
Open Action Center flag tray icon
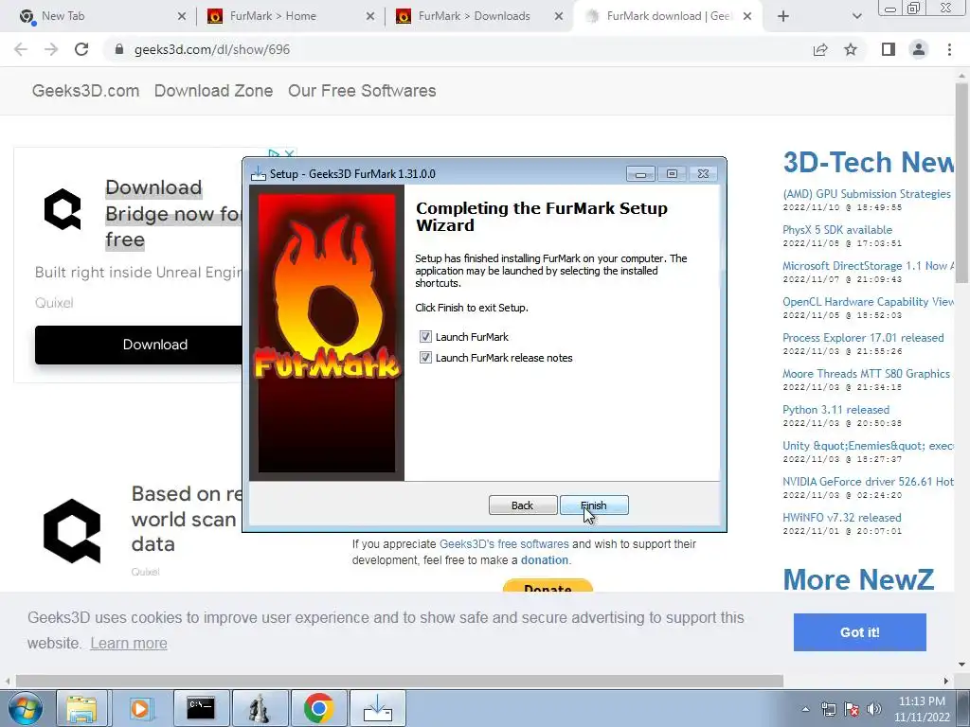(852, 709)
